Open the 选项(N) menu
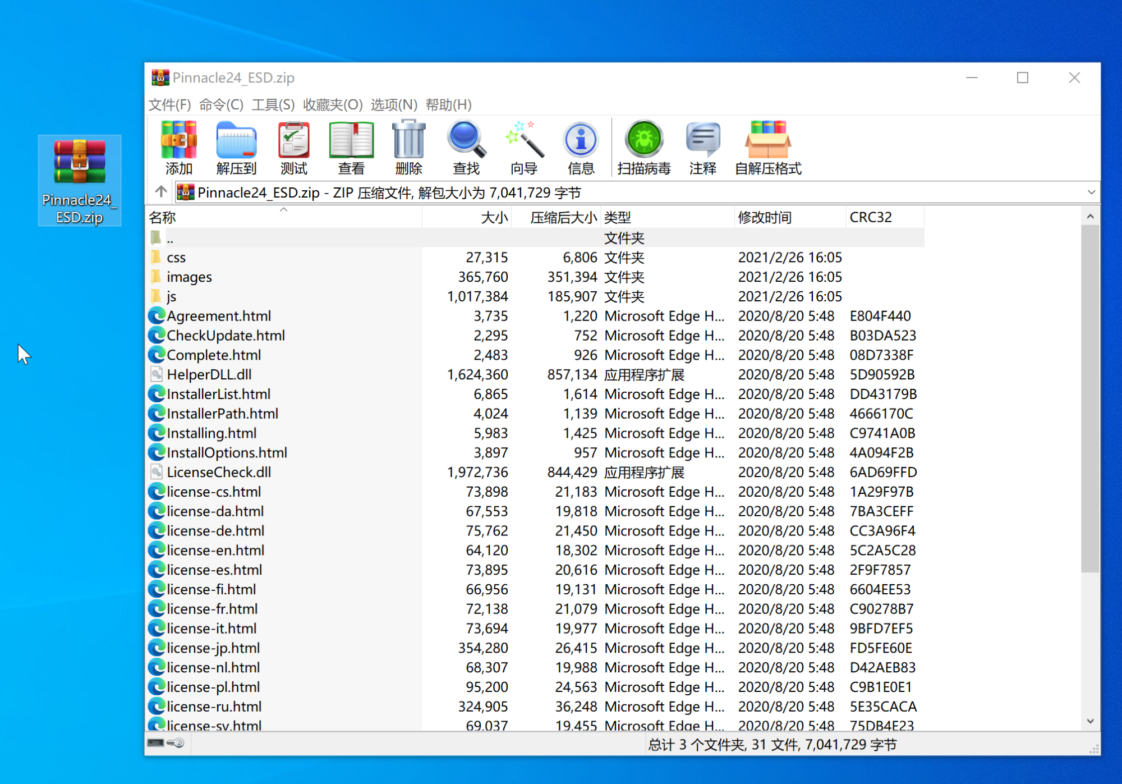This screenshot has width=1122, height=784. click(x=394, y=105)
